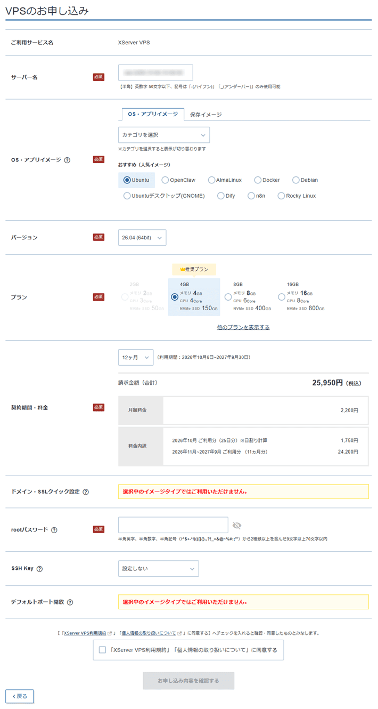378x709 pixels.
Task: Click the 戻る back button
Action: coord(20,696)
